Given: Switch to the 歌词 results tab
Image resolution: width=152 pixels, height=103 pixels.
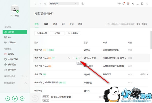Looking at the screenshot, I should pos(71,24).
